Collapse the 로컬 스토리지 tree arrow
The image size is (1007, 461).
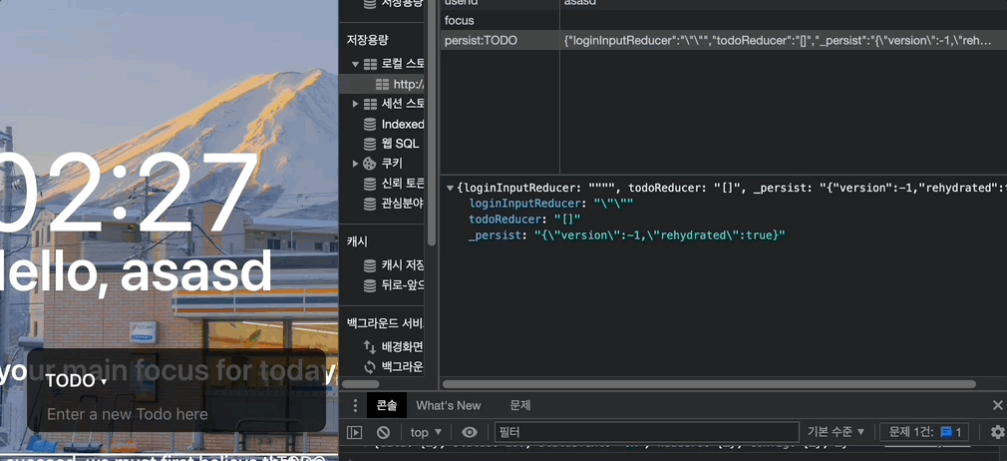(355, 64)
